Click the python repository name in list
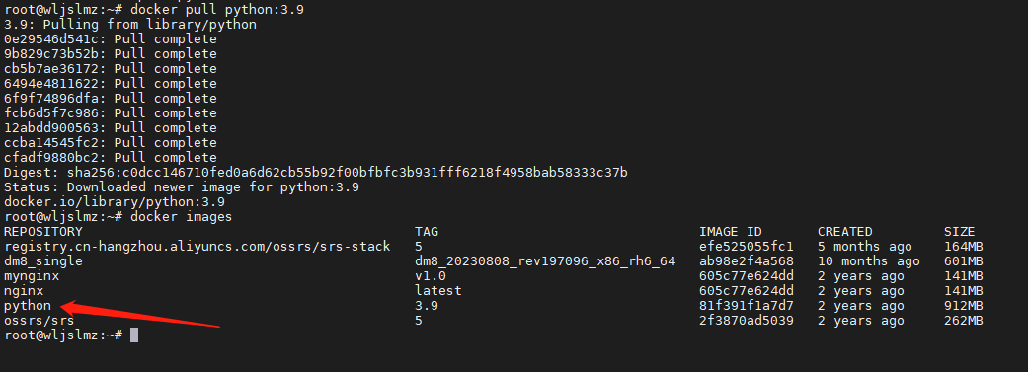Viewport: 1028px width, 372px height. [x=28, y=306]
